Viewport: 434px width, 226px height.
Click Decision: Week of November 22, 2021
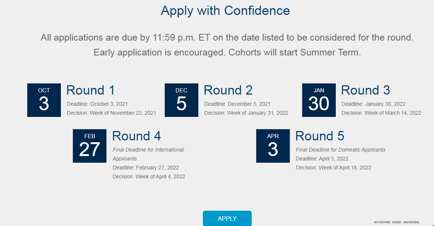111,113
